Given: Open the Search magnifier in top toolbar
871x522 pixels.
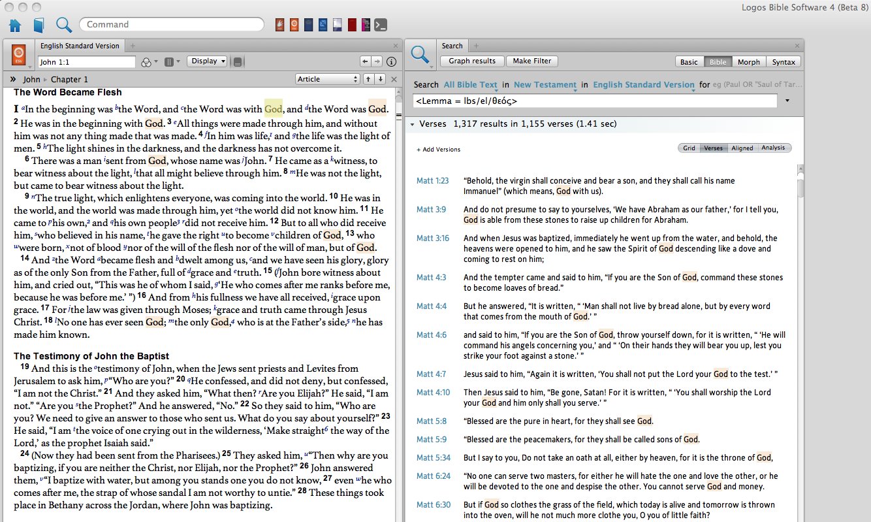Looking at the screenshot, I should pyautogui.click(x=63, y=25).
